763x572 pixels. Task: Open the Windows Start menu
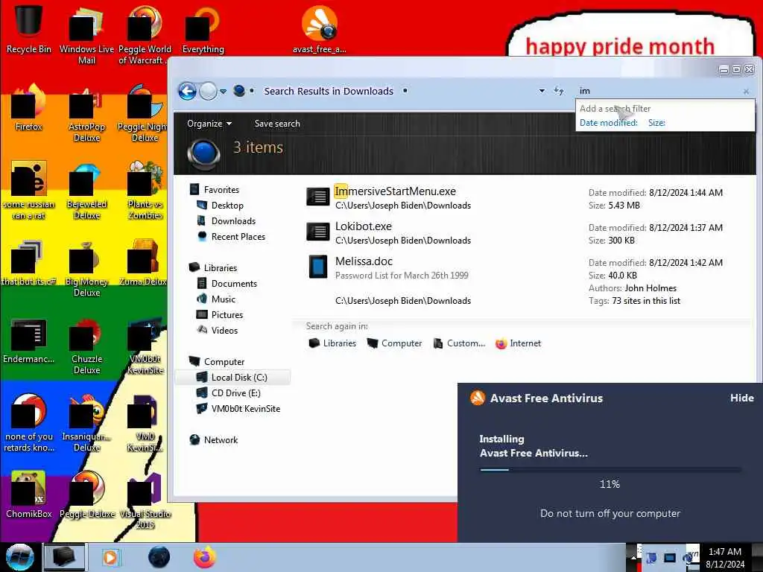[x=20, y=557]
